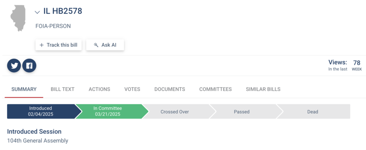Switch to Similar Bills tab

[263, 89]
